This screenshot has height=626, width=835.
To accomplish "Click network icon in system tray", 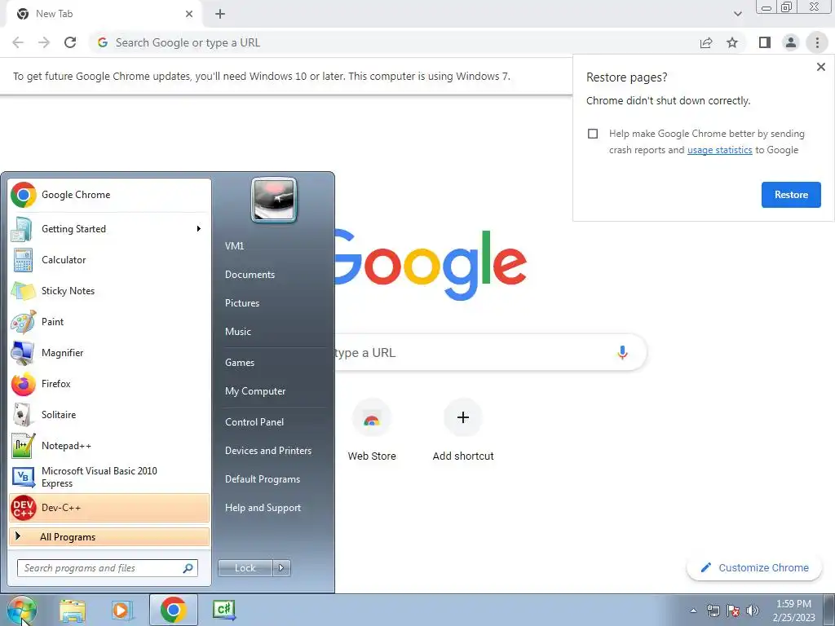I will [713, 611].
